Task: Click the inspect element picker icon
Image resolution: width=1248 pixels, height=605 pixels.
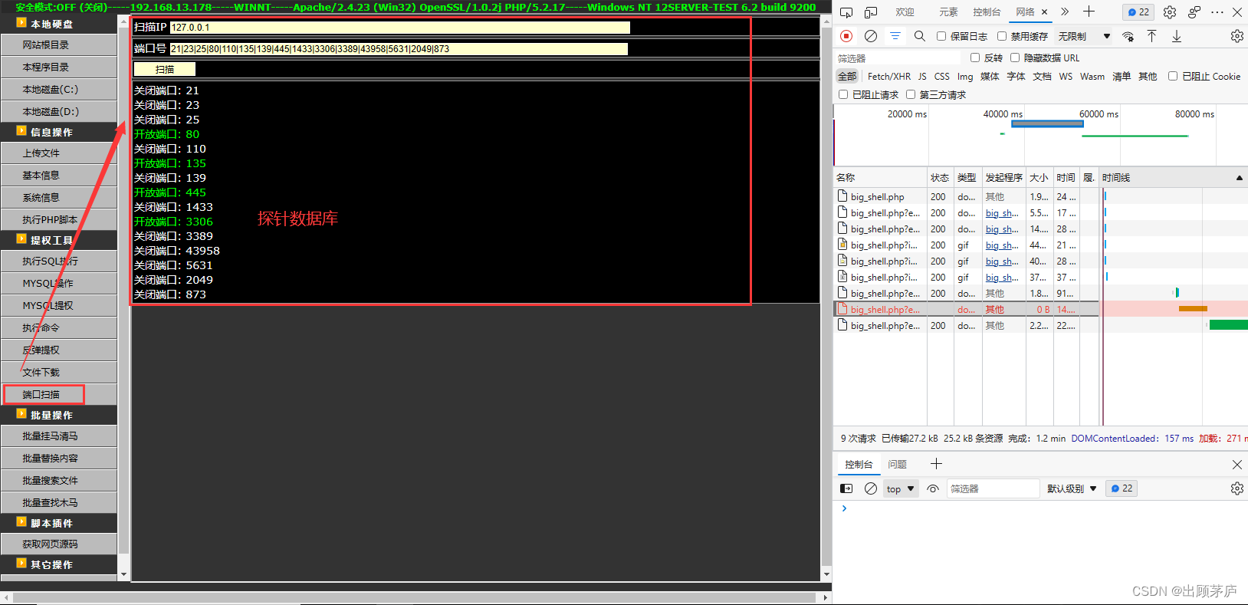Action: point(846,12)
